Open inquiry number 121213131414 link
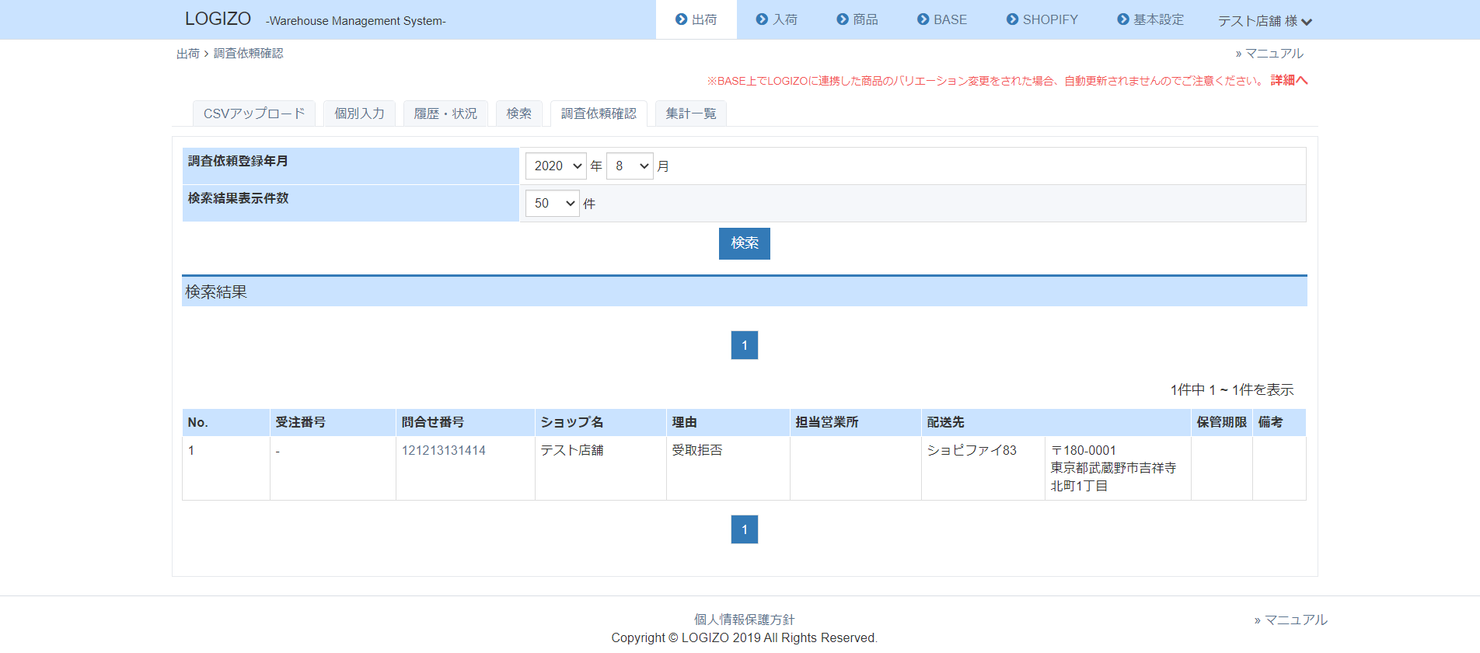 (443, 450)
